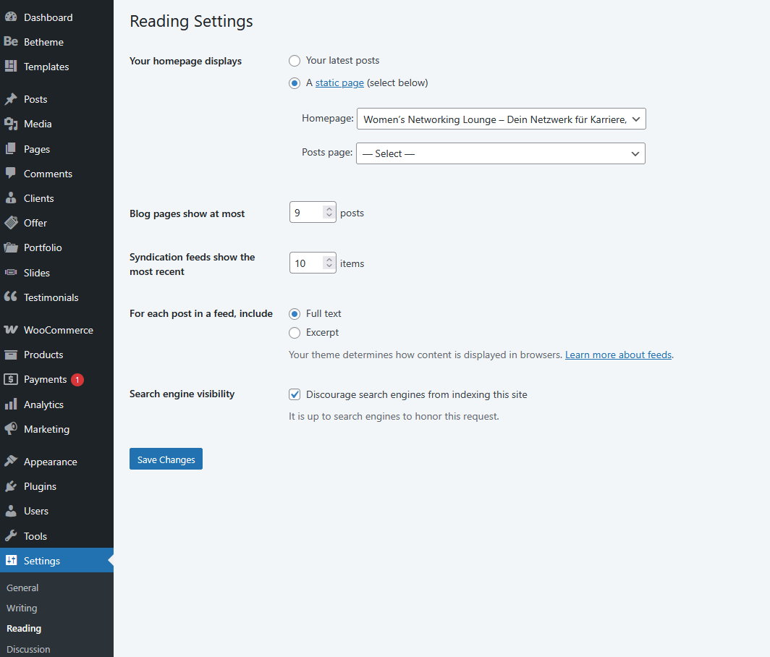Open the General settings submenu item
The height and width of the screenshot is (657, 770).
(x=22, y=588)
